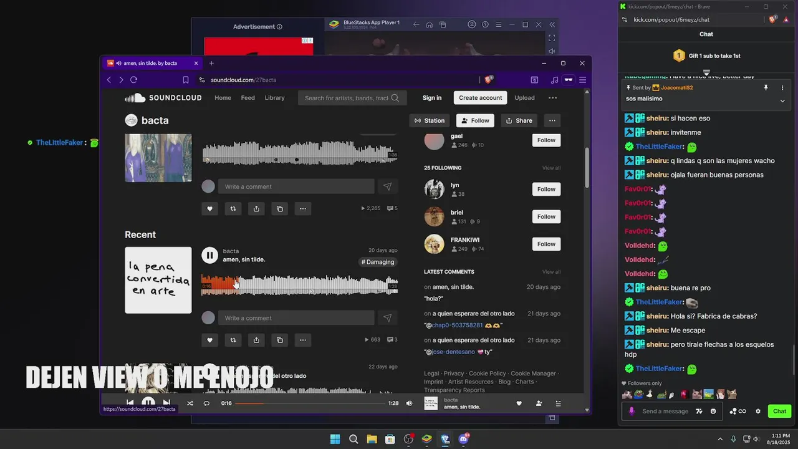Open emoji picker in Kick chat

pyautogui.click(x=713, y=411)
